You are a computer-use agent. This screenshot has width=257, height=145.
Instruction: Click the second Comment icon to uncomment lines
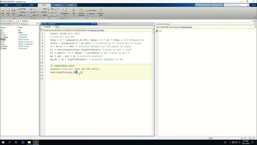point(52,12)
